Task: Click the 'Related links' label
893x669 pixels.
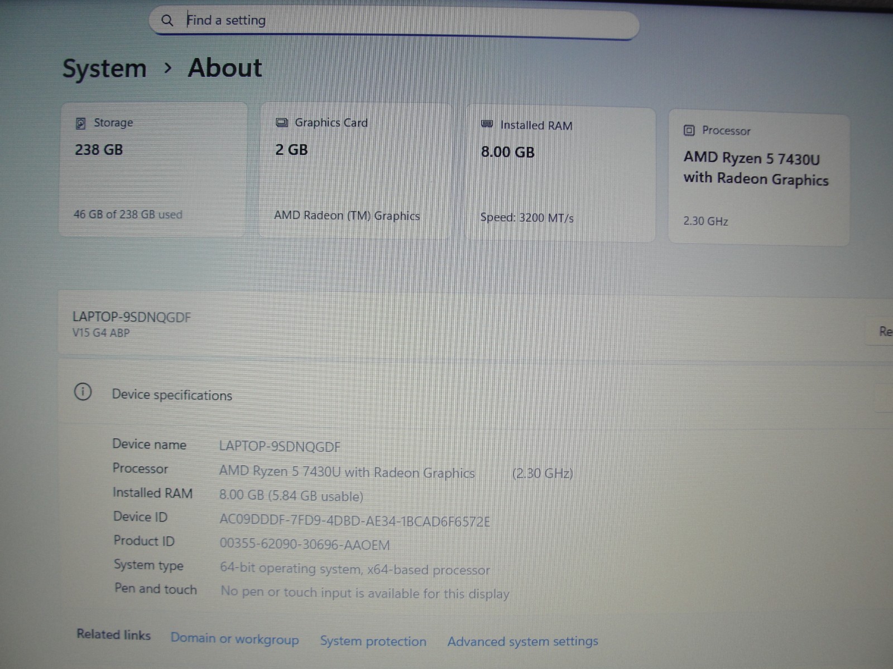Action: pos(113,634)
